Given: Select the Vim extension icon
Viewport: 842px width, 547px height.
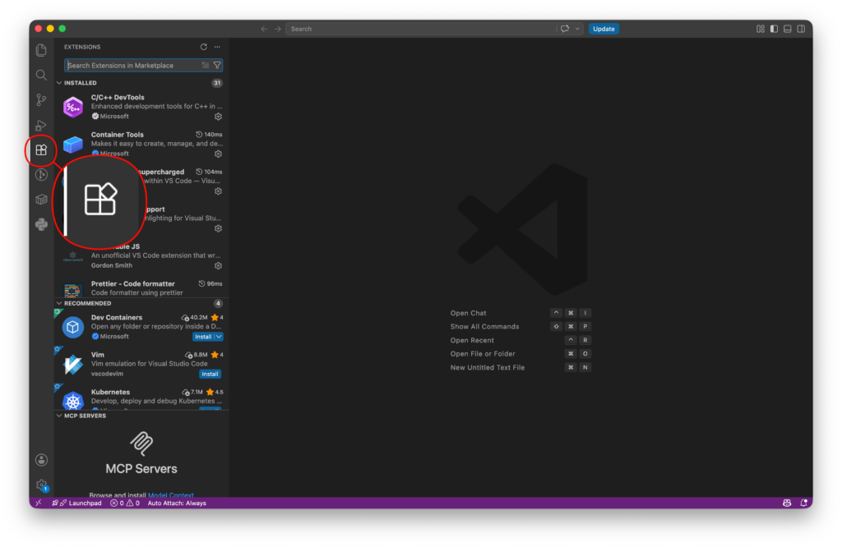Looking at the screenshot, I should [x=73, y=365].
